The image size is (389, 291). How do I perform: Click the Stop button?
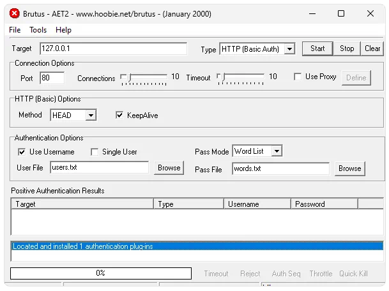347,48
